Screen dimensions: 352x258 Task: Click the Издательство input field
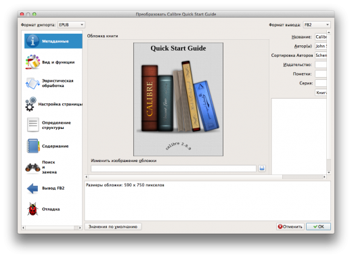point(321,65)
